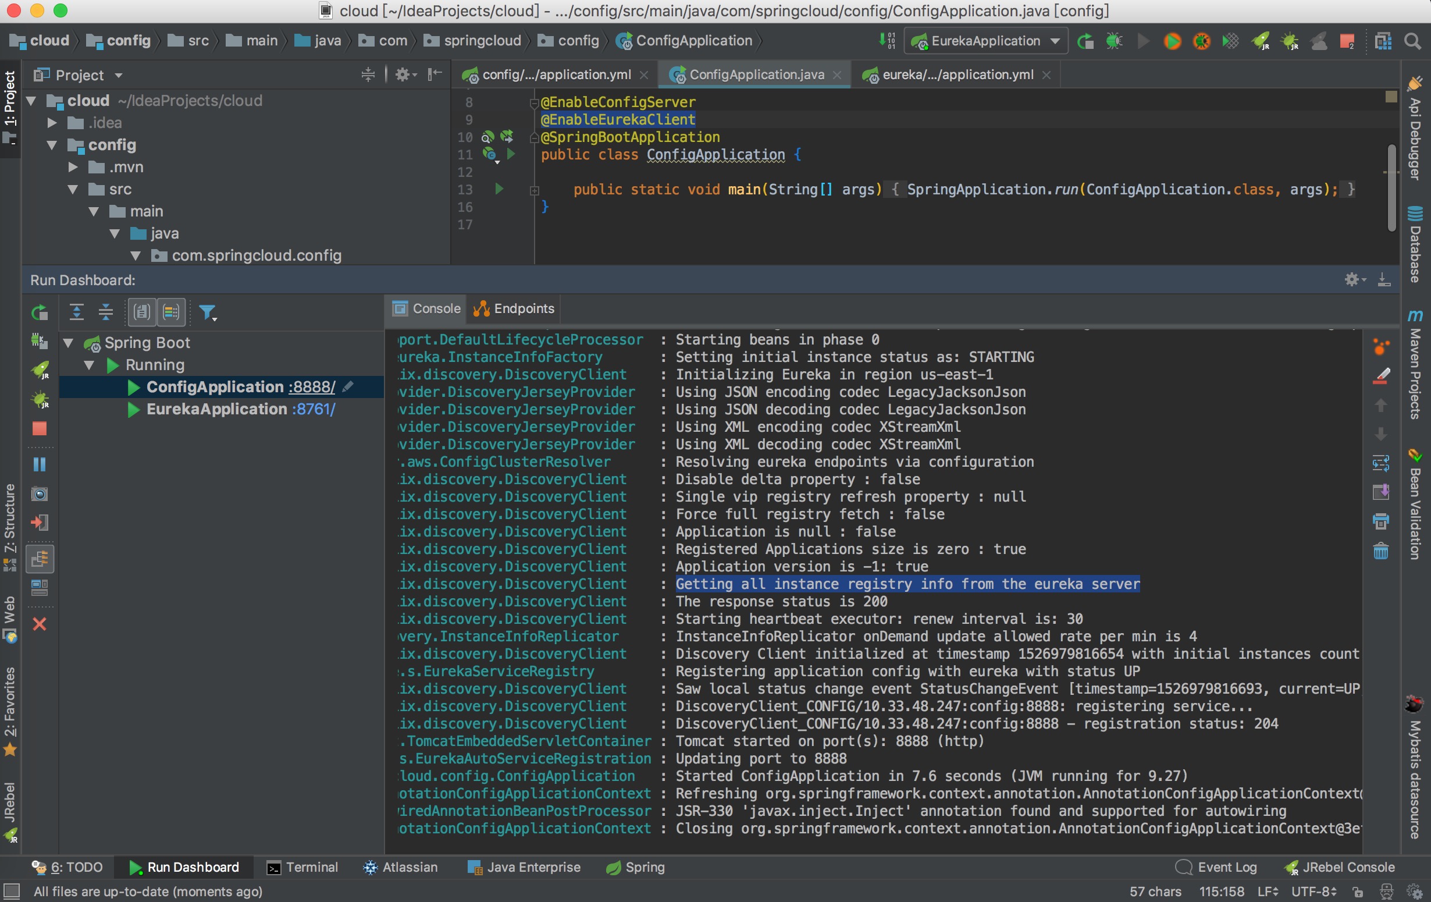Toggle the Filter funnel in Run Dashboard
Image resolution: width=1431 pixels, height=902 pixels.
pos(208,312)
